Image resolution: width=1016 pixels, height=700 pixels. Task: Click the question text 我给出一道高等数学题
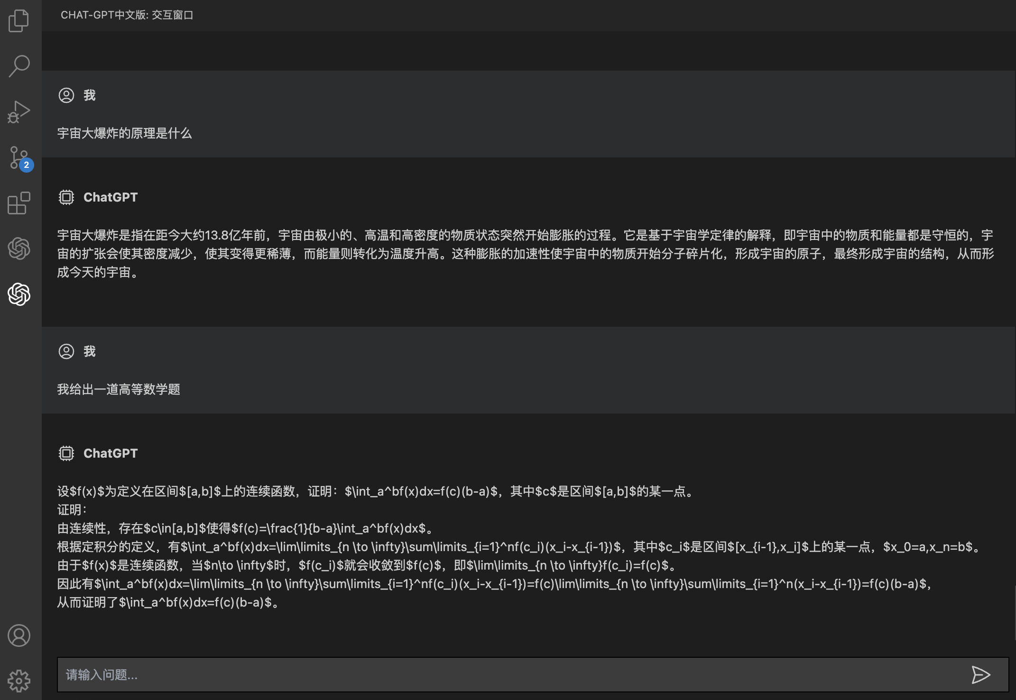coord(119,389)
